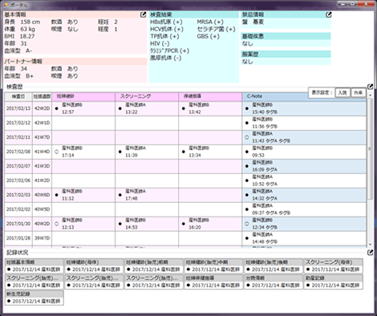The width and height of the screenshot is (377, 316).
Task: Select the 保健指導 column header
Action: (210, 96)
